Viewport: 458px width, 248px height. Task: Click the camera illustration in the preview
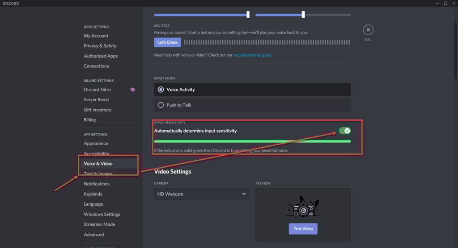click(x=303, y=207)
